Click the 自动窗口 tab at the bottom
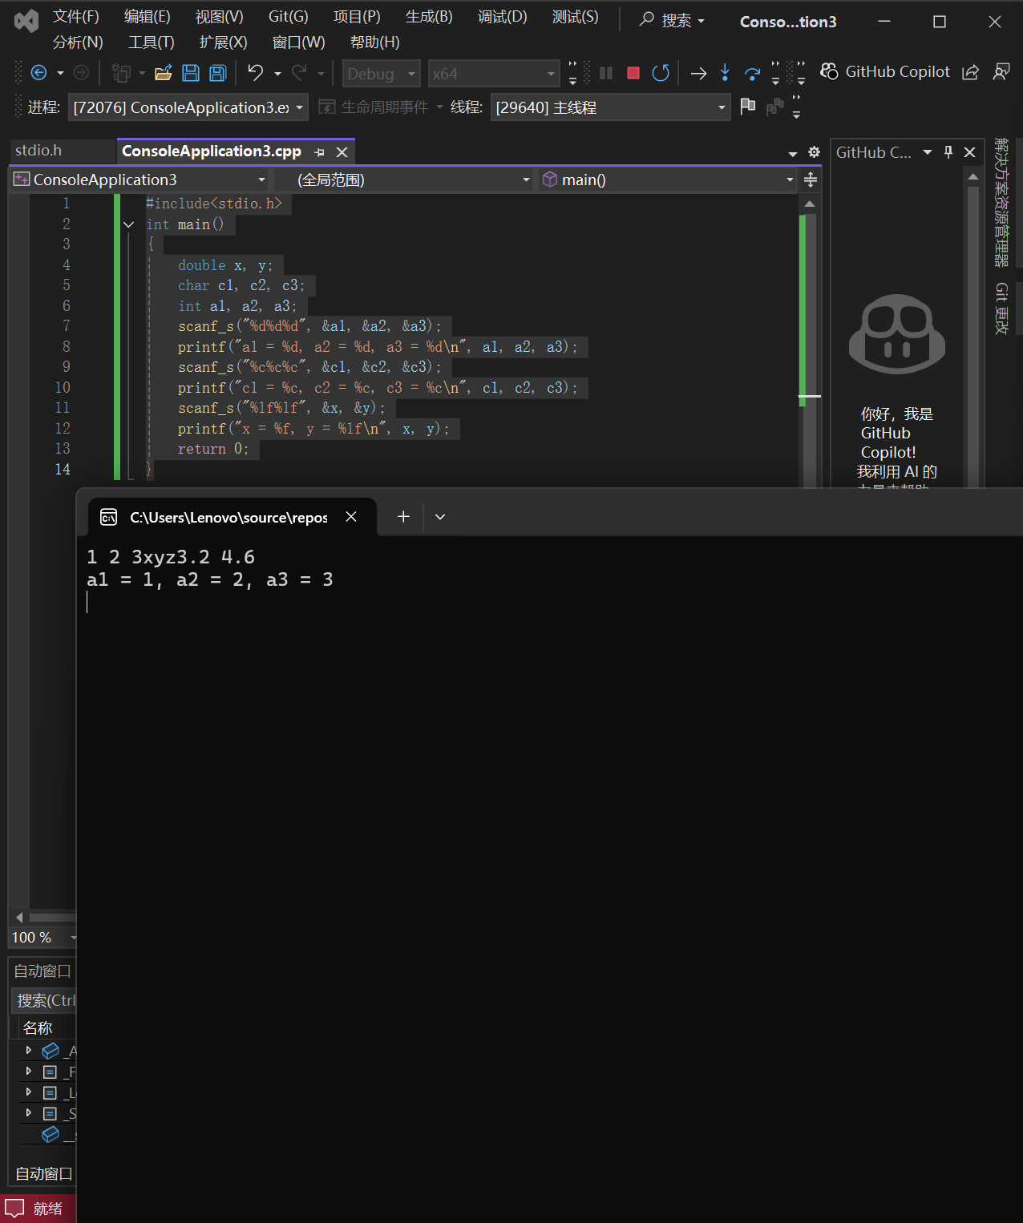The image size is (1023, 1223). [43, 1173]
